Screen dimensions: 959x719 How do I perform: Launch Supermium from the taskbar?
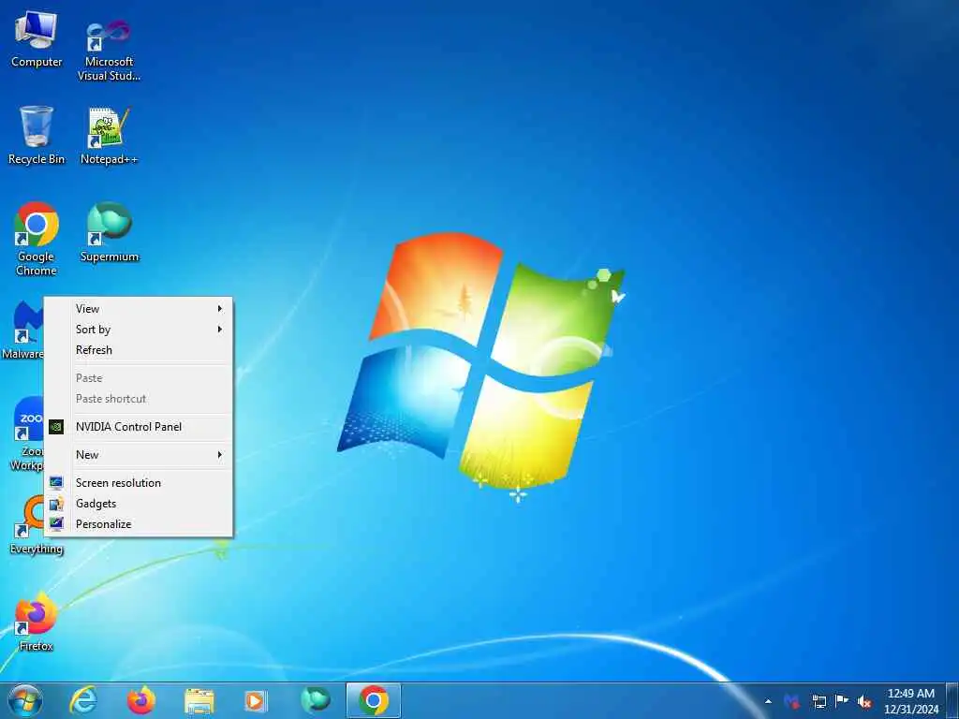(x=315, y=700)
